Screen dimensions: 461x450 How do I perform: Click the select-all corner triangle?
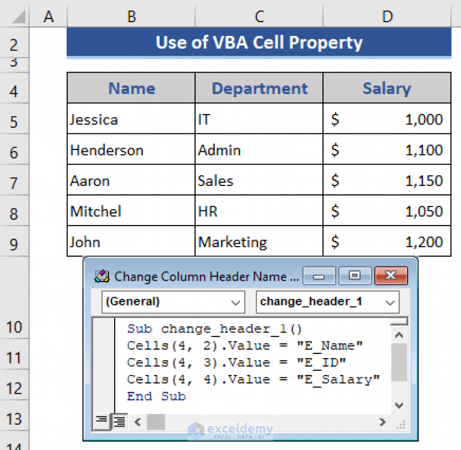tap(19, 17)
